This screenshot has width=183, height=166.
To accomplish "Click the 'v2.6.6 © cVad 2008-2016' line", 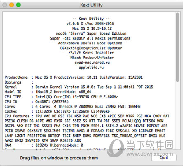I will pos(90,23).
